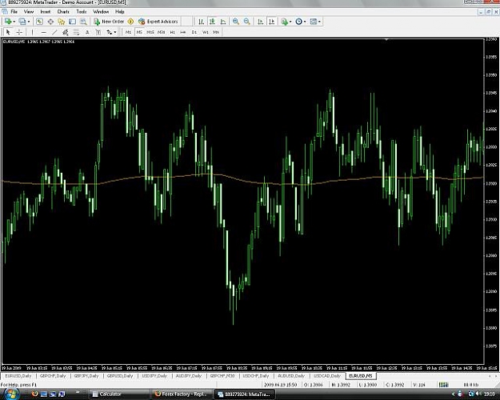Toggle the Market Watch window icon

point(39,22)
